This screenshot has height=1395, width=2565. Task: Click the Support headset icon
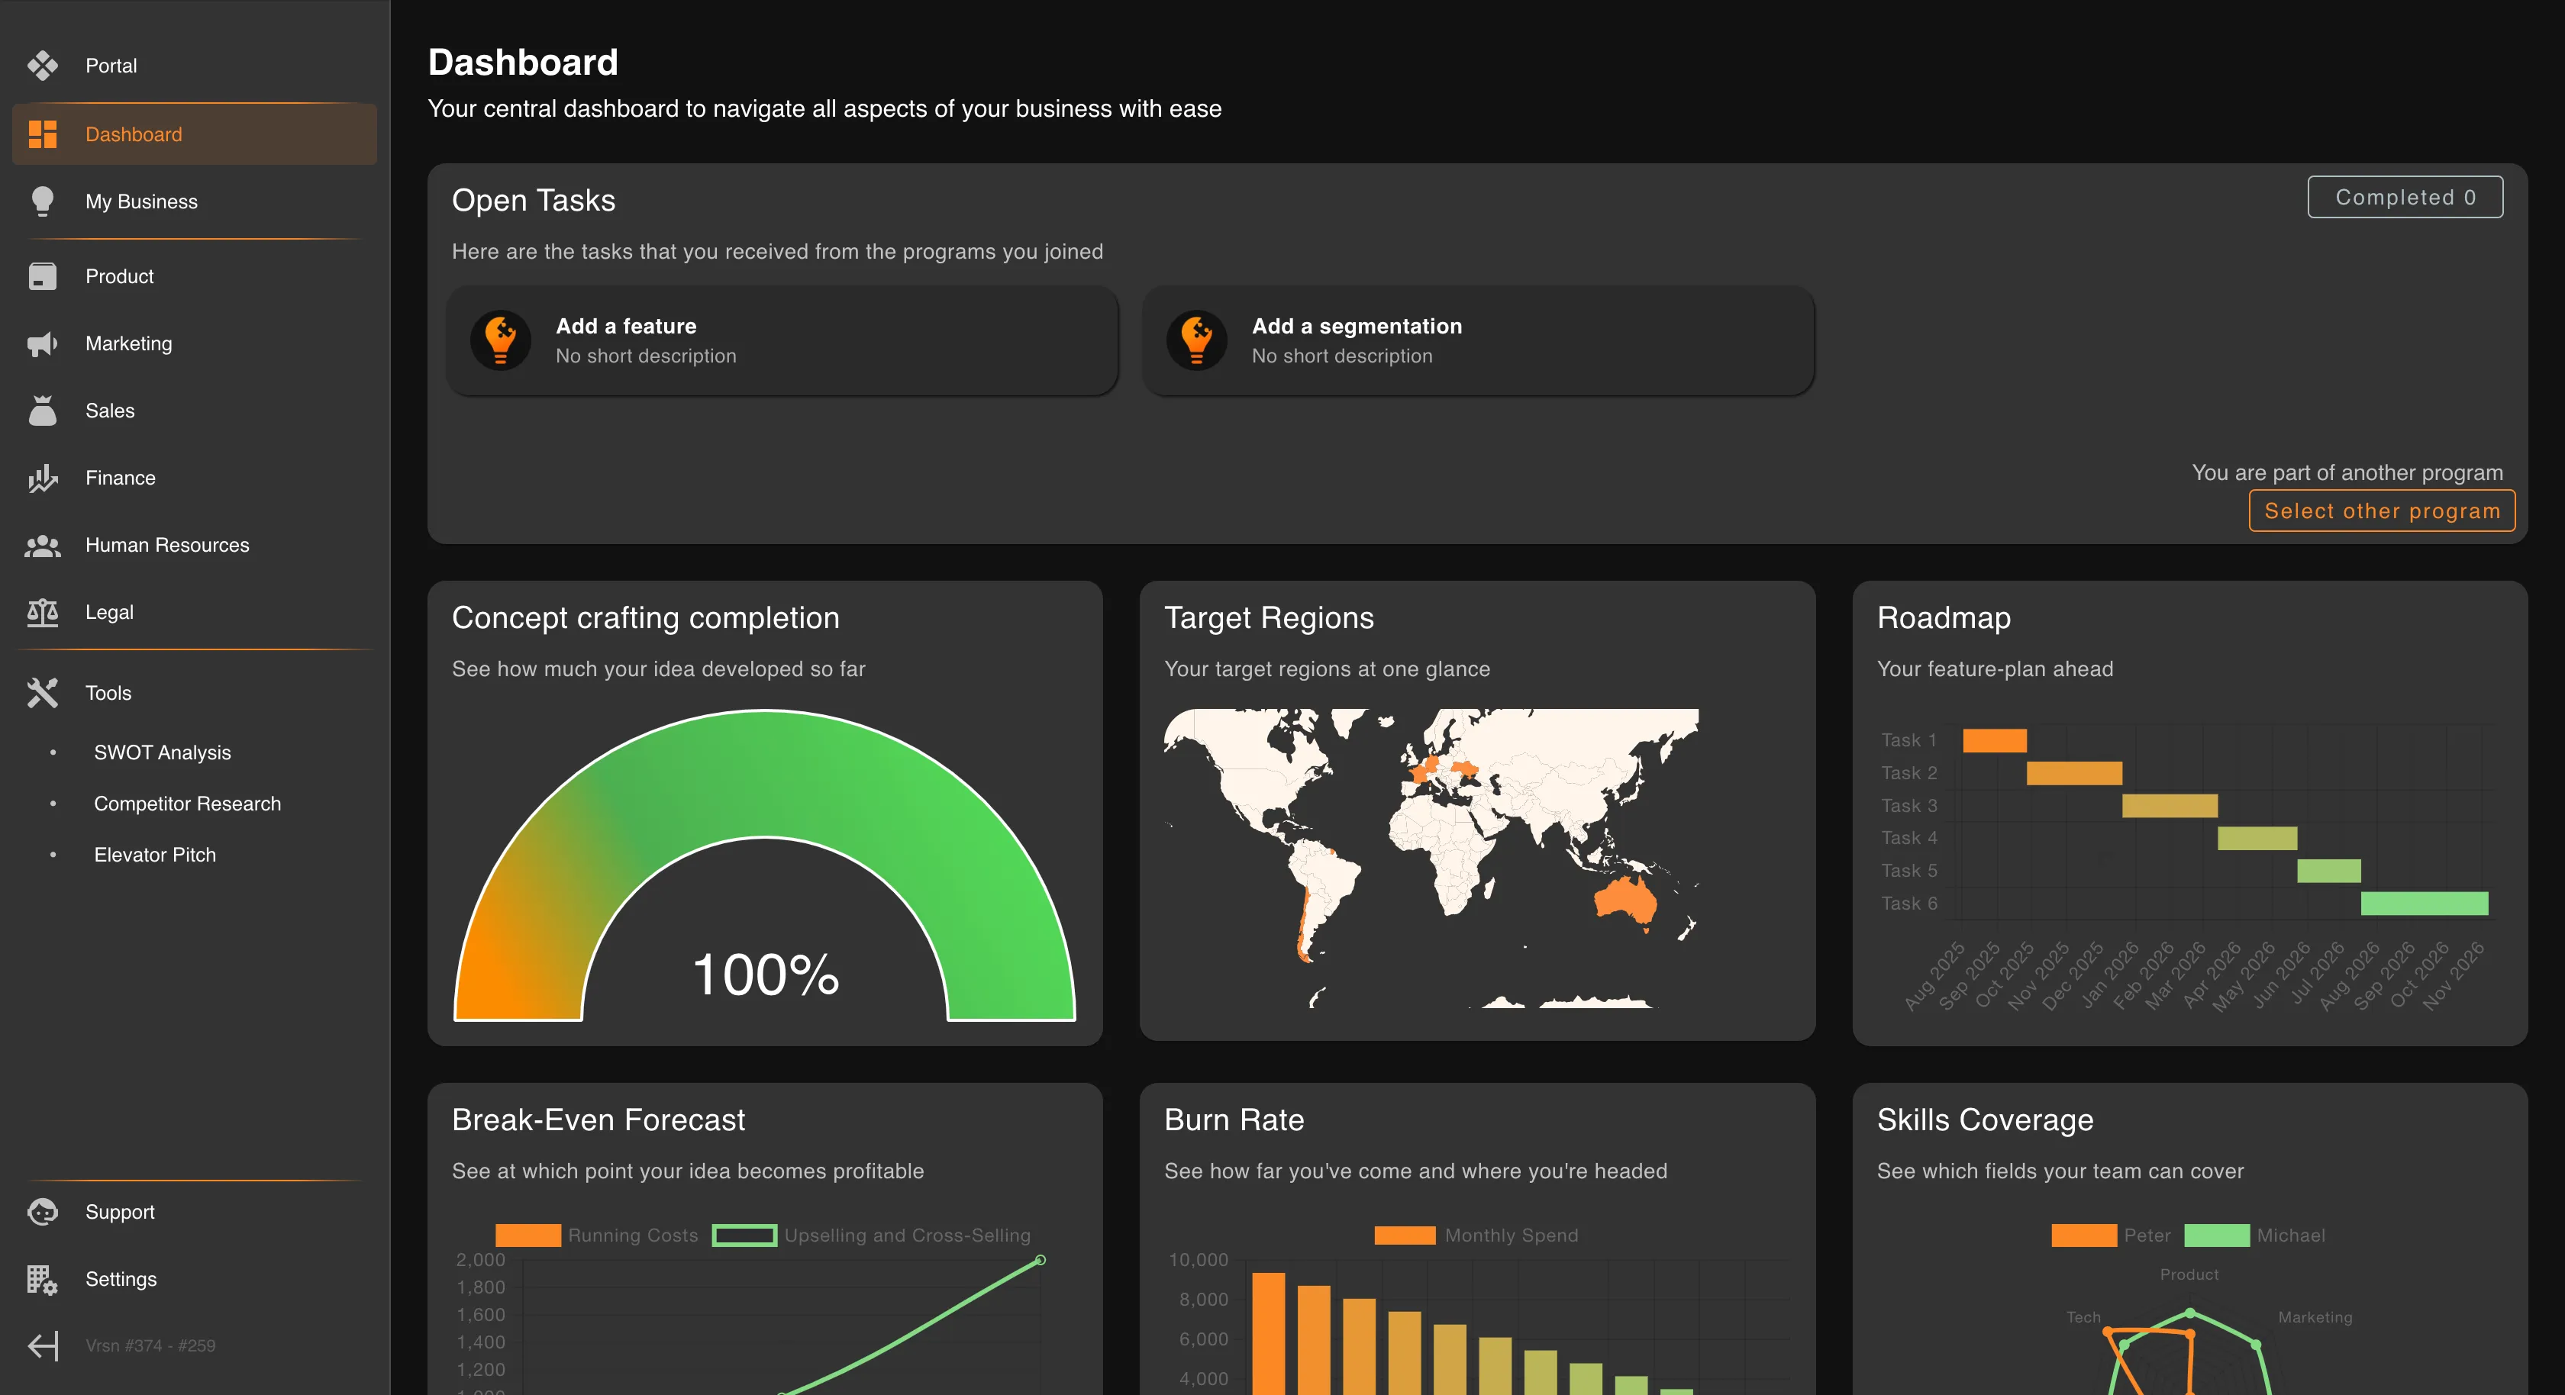coord(42,1212)
